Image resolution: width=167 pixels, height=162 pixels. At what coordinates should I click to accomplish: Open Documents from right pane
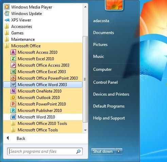coord(103,33)
